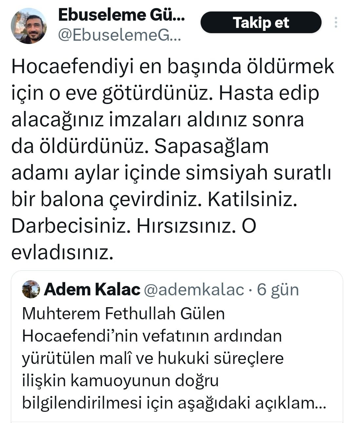Open the Ebuseleme Gü... profile avatar
Image resolution: width=354 pixels, height=423 pixels.
coord(29,26)
